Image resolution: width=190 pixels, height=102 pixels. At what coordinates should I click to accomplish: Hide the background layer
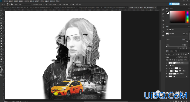[x=167, y=77]
